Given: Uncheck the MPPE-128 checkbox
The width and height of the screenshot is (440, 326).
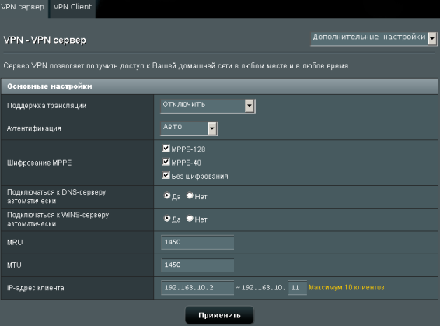Looking at the screenshot, I should 166,149.
